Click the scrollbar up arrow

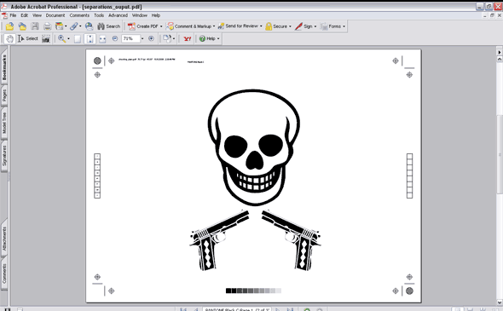(x=500, y=60)
